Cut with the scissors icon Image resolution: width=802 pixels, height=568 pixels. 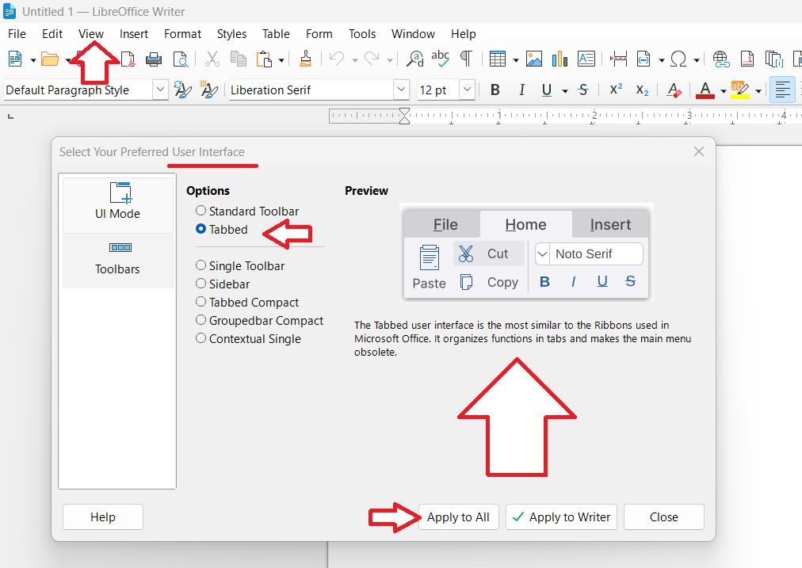tap(212, 59)
